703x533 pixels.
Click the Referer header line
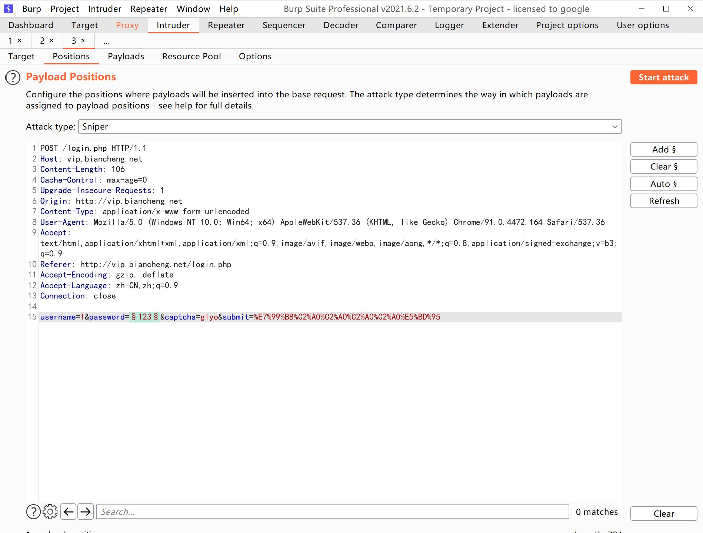(136, 264)
